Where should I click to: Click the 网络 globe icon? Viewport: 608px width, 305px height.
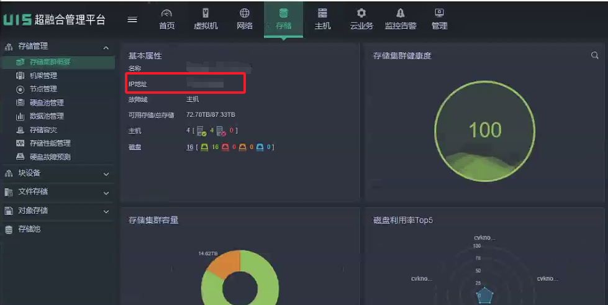click(x=244, y=13)
